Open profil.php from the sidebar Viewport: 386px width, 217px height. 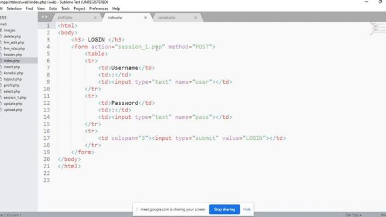point(11,86)
